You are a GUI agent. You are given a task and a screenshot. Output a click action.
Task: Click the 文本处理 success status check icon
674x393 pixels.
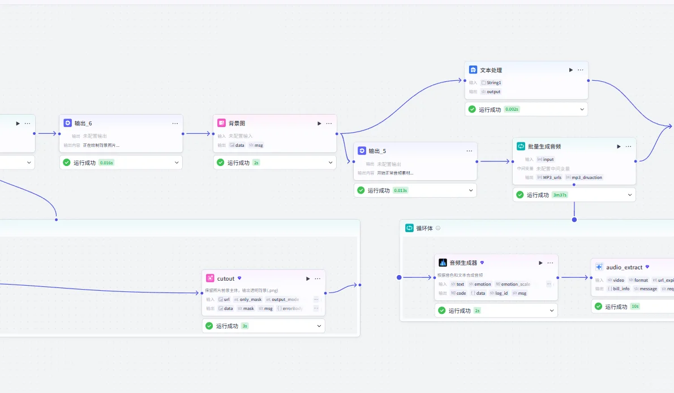(472, 110)
